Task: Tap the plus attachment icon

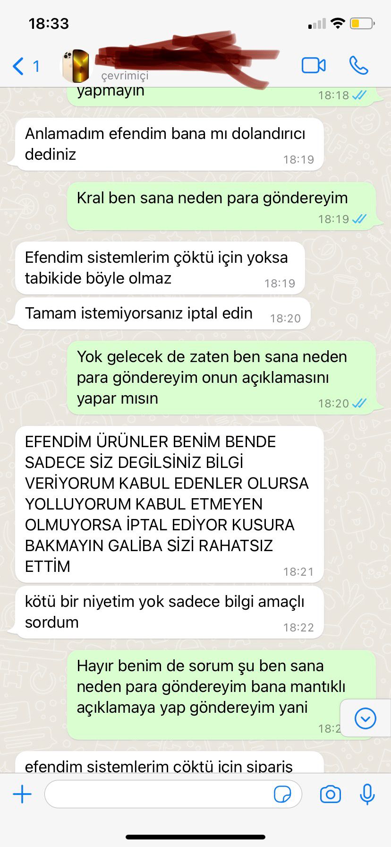Action: click(x=22, y=794)
